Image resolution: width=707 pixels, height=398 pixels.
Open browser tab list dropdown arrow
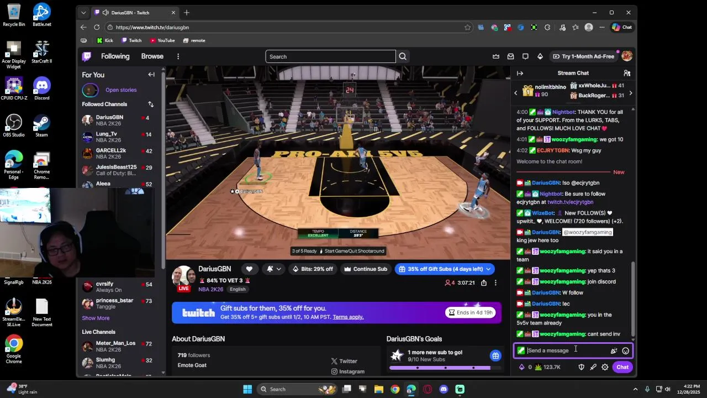point(83,13)
